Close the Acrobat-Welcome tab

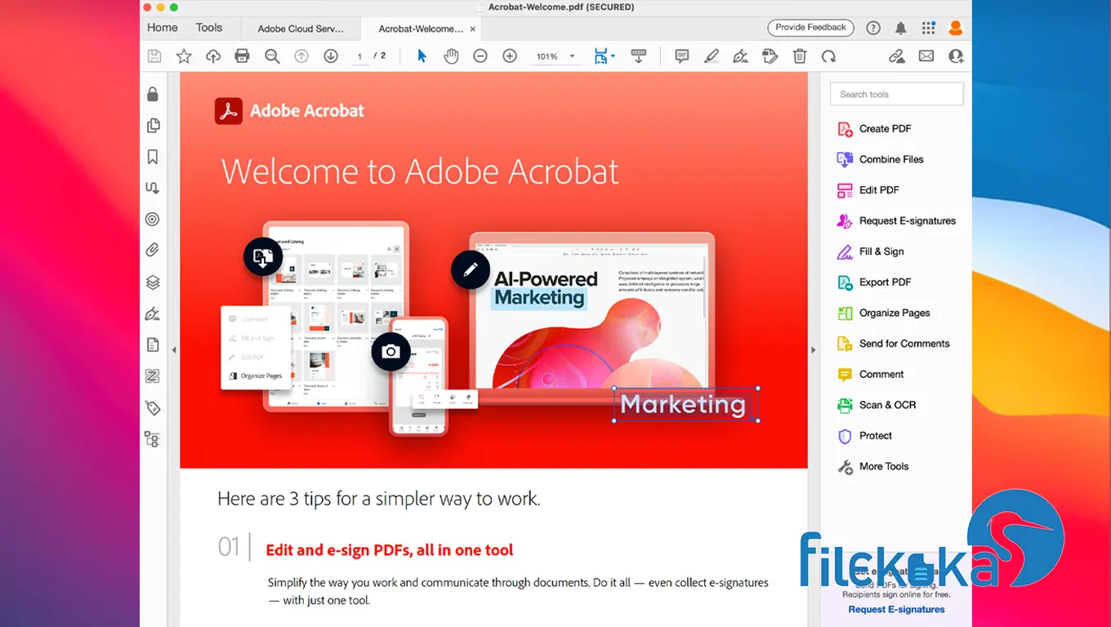click(x=471, y=29)
